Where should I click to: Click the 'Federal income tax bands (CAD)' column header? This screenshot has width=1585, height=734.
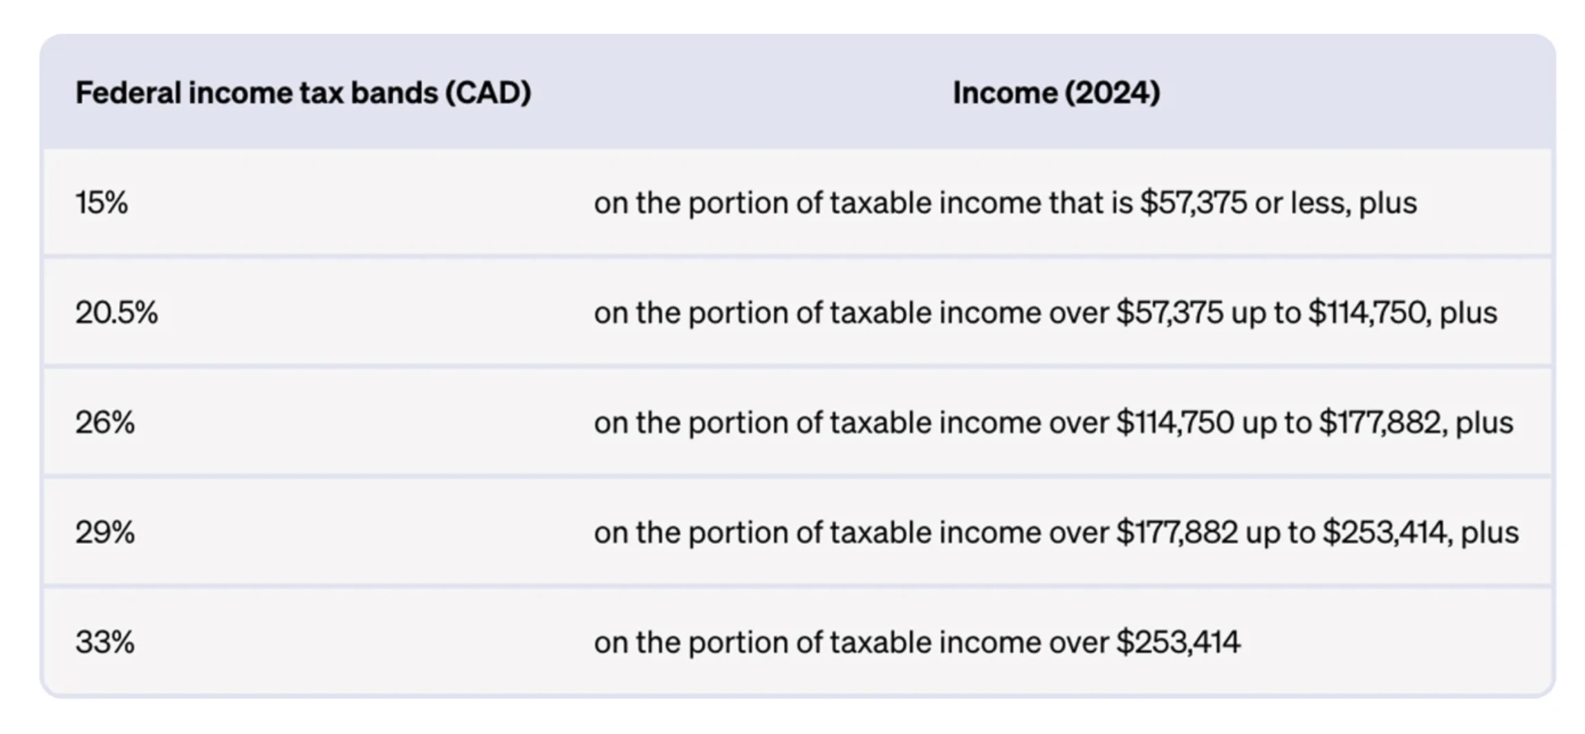tap(303, 93)
